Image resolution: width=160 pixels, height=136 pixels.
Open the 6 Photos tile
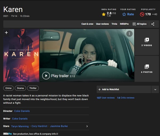tap(147, 69)
